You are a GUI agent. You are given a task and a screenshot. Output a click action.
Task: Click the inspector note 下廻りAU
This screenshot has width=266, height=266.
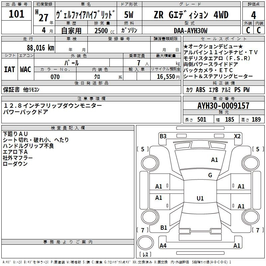15,134
